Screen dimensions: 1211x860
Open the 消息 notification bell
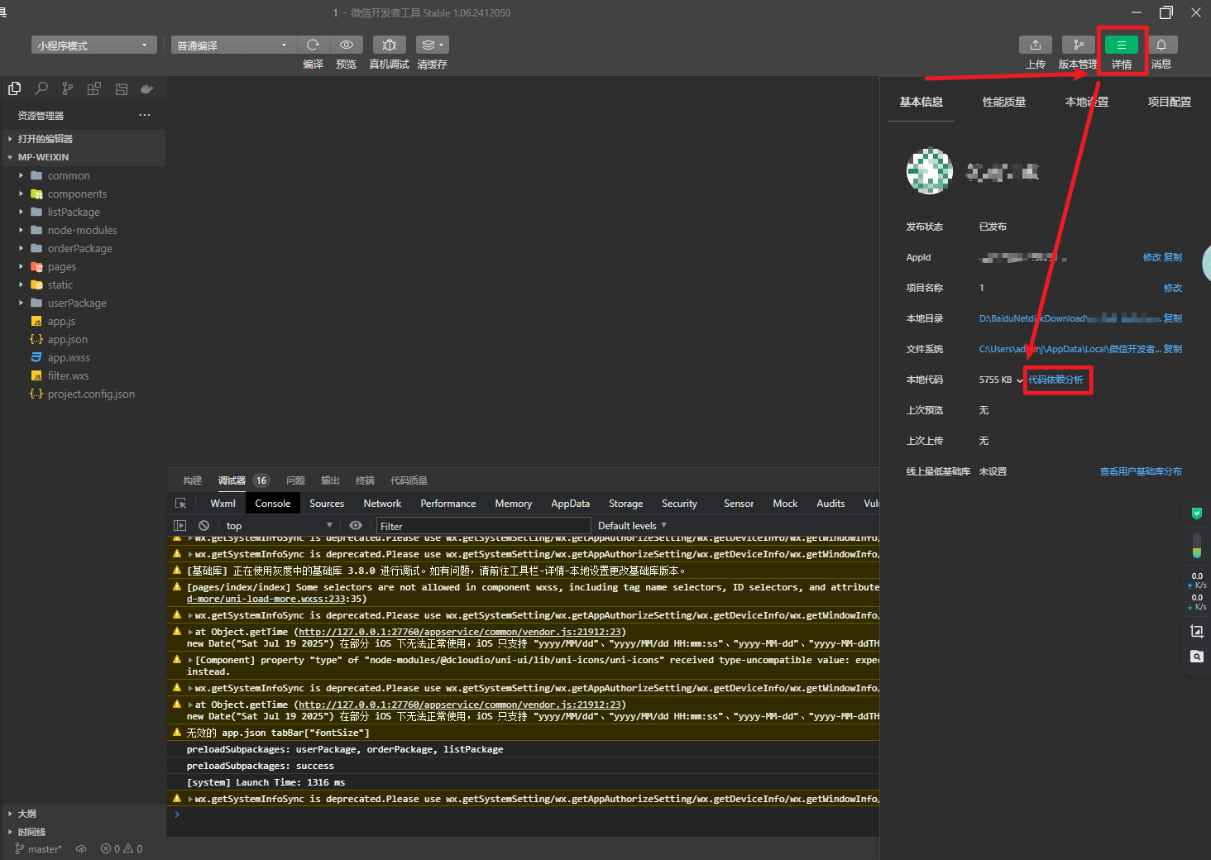coord(1161,45)
